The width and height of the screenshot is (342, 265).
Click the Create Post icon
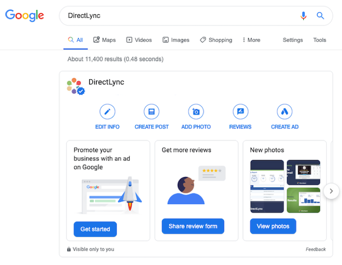tap(152, 112)
